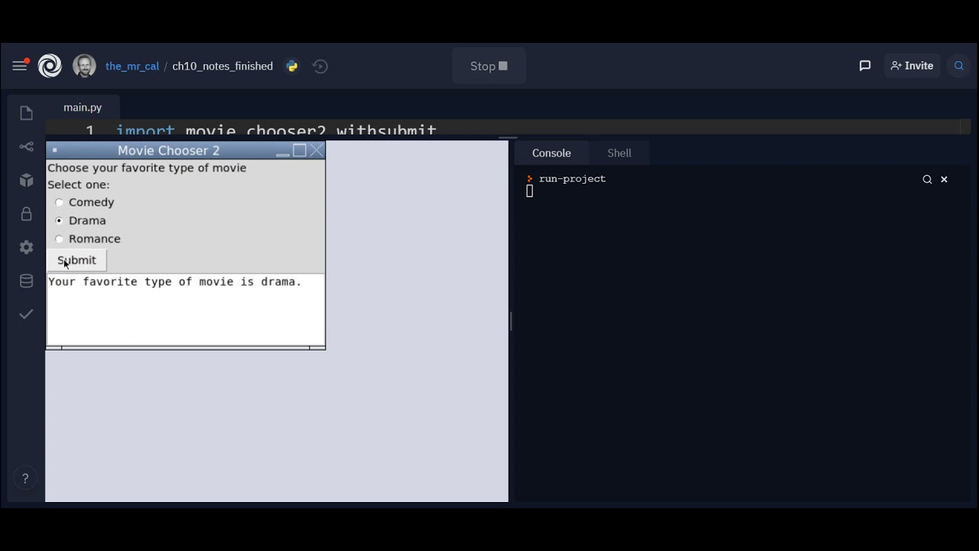Click the 'Select one:' label
Viewport: 979px width, 551px height.
(x=79, y=184)
